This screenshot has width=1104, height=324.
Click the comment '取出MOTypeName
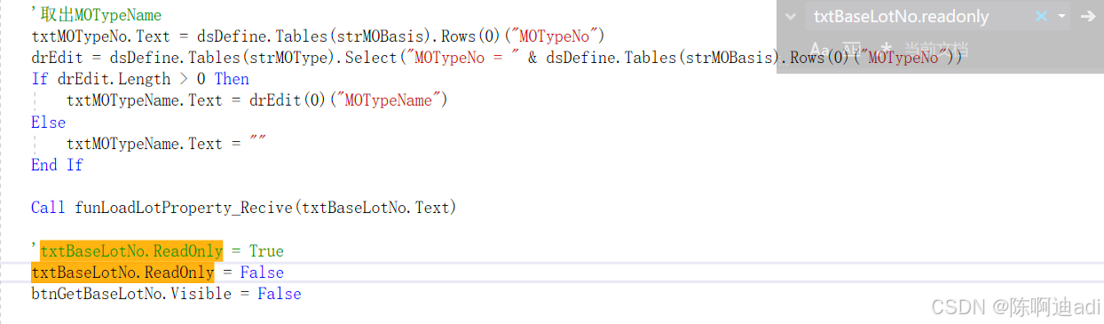96,15
